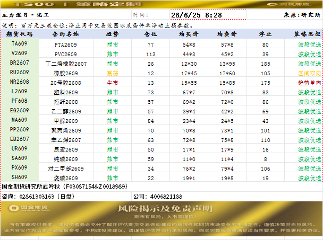Screen dimensions: 323x240
Task: Click the stop value 101 for PP2609
Action: pos(265,130)
